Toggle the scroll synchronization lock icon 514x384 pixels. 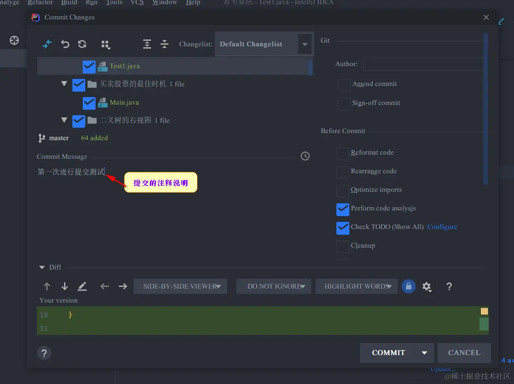pos(408,286)
